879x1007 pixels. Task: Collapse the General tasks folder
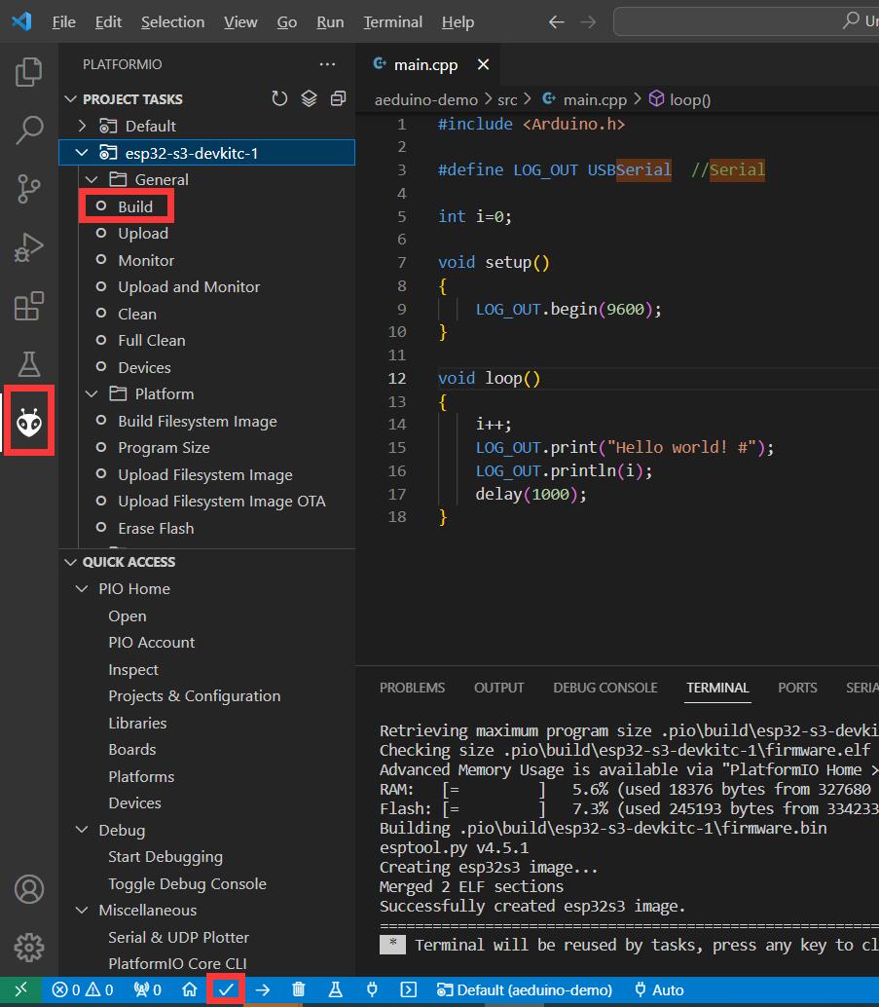point(92,180)
